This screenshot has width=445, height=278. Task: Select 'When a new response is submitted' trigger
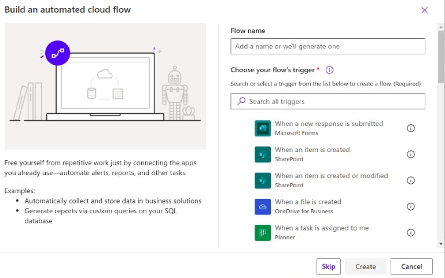click(x=329, y=124)
